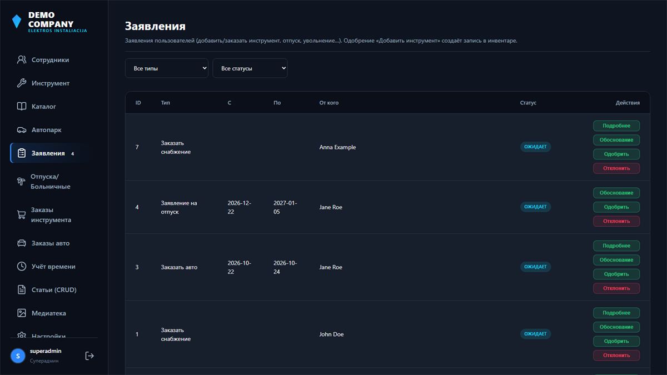Image resolution: width=667 pixels, height=375 pixels.
Task: Click the vehicle icon beside Заказы авто
Action: tap(22, 243)
